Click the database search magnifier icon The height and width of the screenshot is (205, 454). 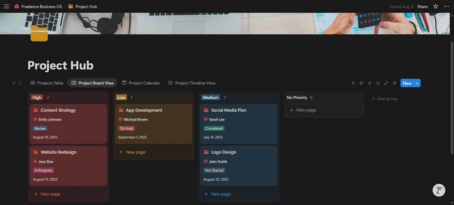[x=378, y=83]
